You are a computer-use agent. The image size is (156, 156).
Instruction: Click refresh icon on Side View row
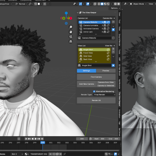point(108,56)
